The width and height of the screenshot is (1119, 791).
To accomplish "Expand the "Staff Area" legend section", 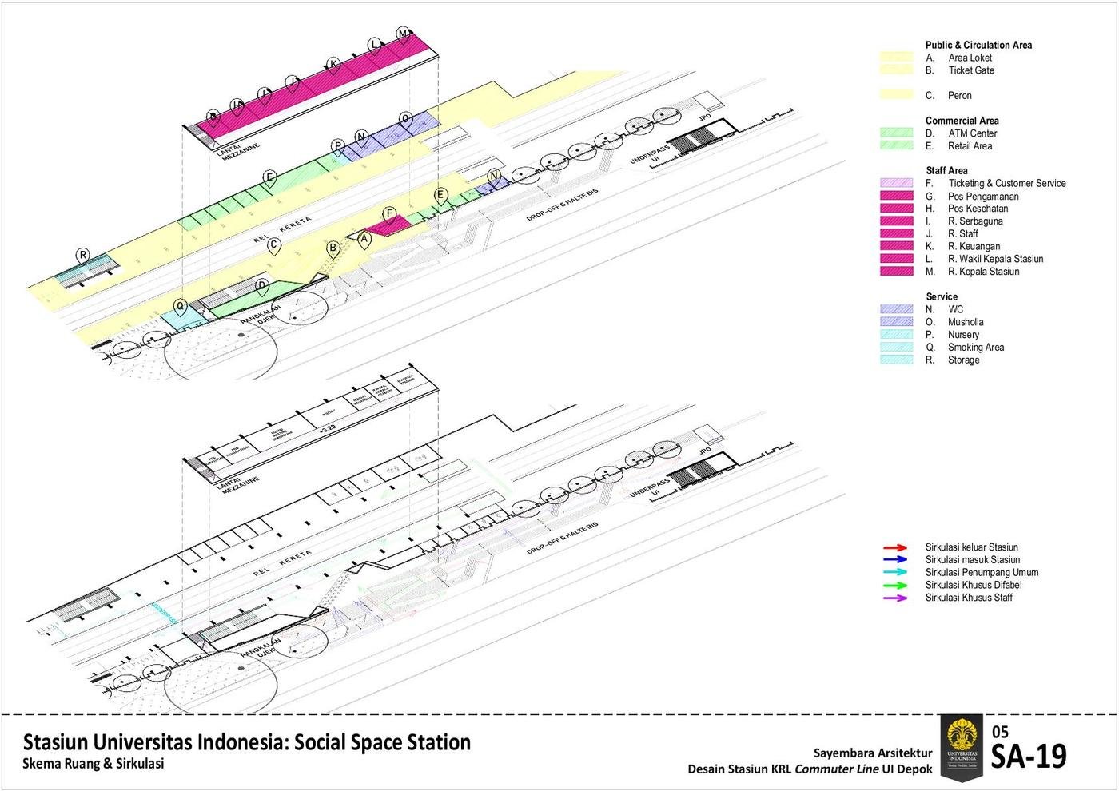I will pyautogui.click(x=946, y=170).
